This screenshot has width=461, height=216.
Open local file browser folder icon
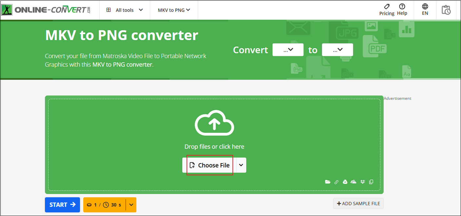(x=328, y=182)
